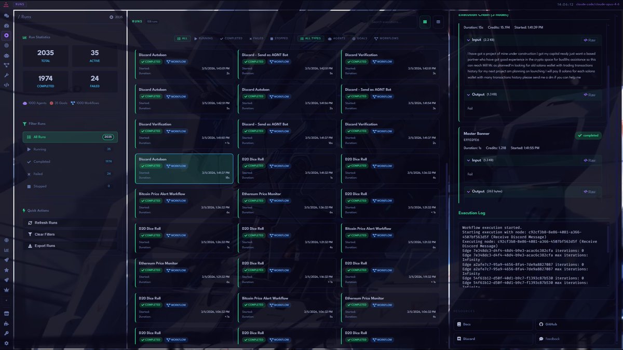623x350 pixels.
Task: Click Raw for the Output (1.3 KB)
Action: (589, 95)
